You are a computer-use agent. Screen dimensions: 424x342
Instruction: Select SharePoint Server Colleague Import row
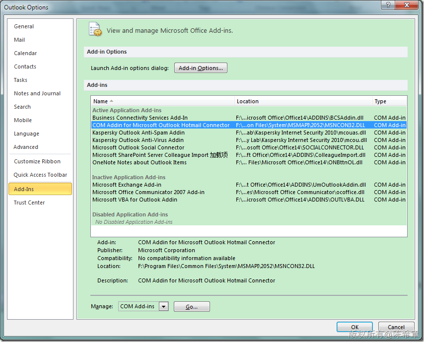click(249, 155)
